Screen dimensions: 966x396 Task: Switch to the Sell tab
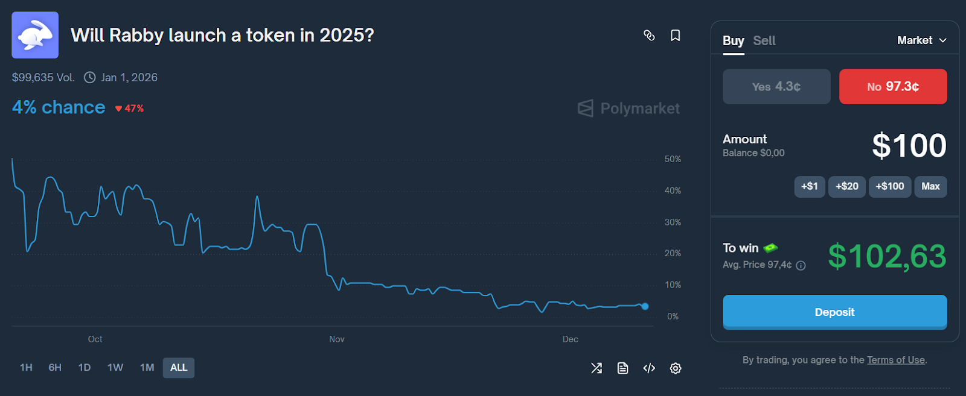[764, 41]
